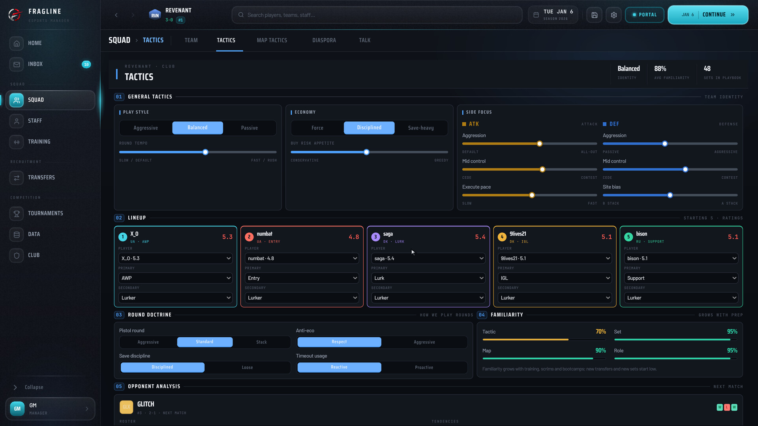
Task: Open the Transfers arrows icon
Action: pyautogui.click(x=17, y=178)
